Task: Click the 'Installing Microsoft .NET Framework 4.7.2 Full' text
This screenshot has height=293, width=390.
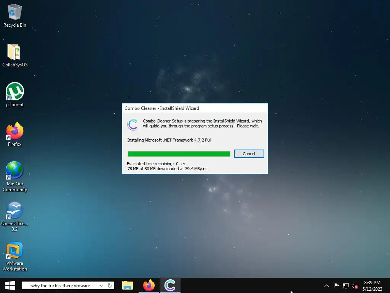Action: click(169, 140)
